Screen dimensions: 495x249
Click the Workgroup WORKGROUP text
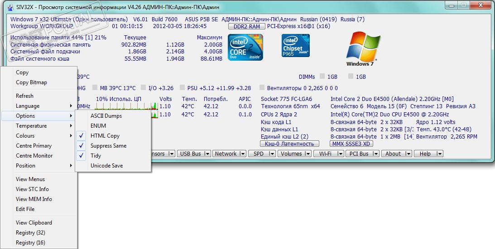click(42, 26)
